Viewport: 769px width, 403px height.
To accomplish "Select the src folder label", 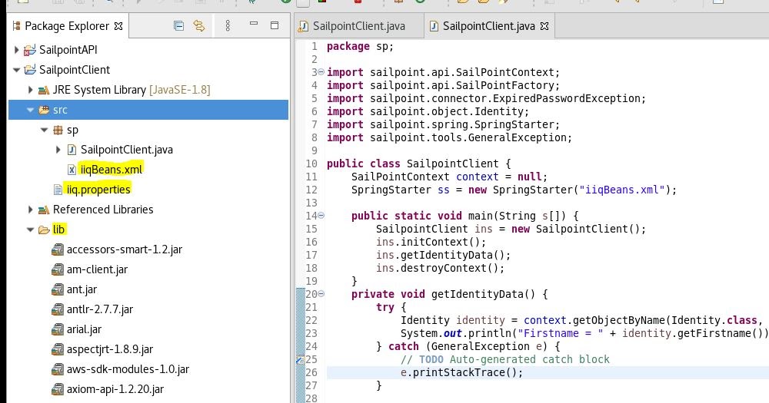I will tap(60, 110).
